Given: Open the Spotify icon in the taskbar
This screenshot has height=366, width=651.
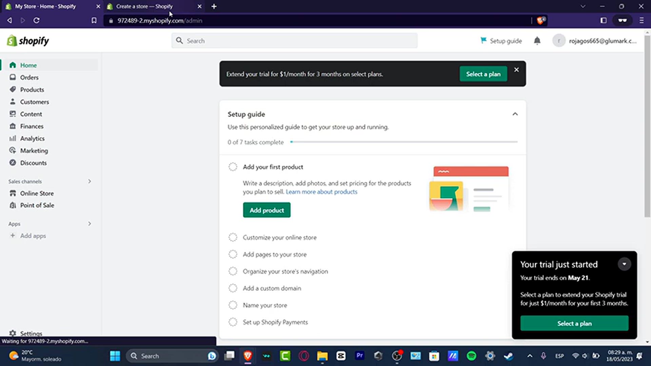Looking at the screenshot, I should [x=471, y=356].
